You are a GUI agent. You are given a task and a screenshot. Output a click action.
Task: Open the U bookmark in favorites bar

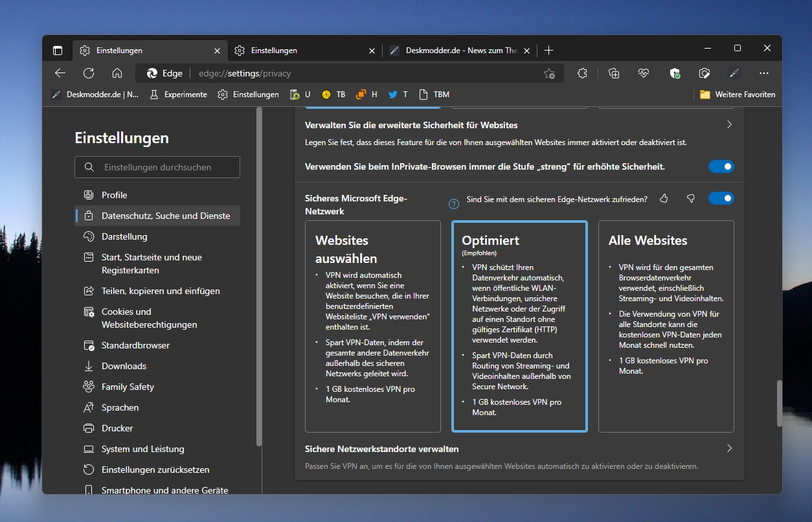coord(300,95)
